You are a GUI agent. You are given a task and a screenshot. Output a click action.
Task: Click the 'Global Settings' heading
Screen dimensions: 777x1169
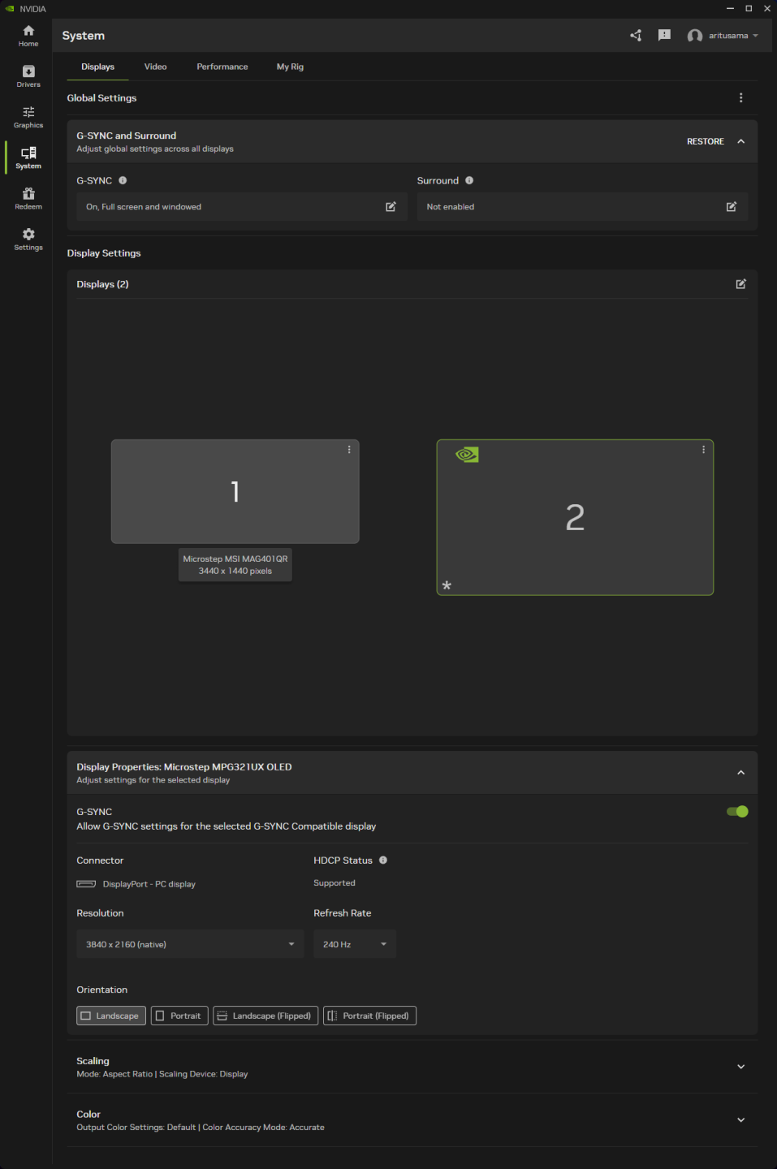pyautogui.click(x=101, y=98)
